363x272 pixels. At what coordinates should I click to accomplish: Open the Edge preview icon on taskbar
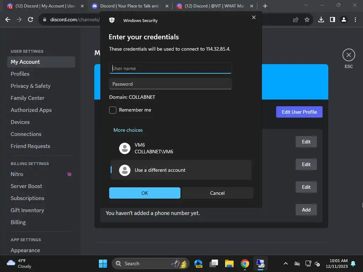click(x=199, y=263)
